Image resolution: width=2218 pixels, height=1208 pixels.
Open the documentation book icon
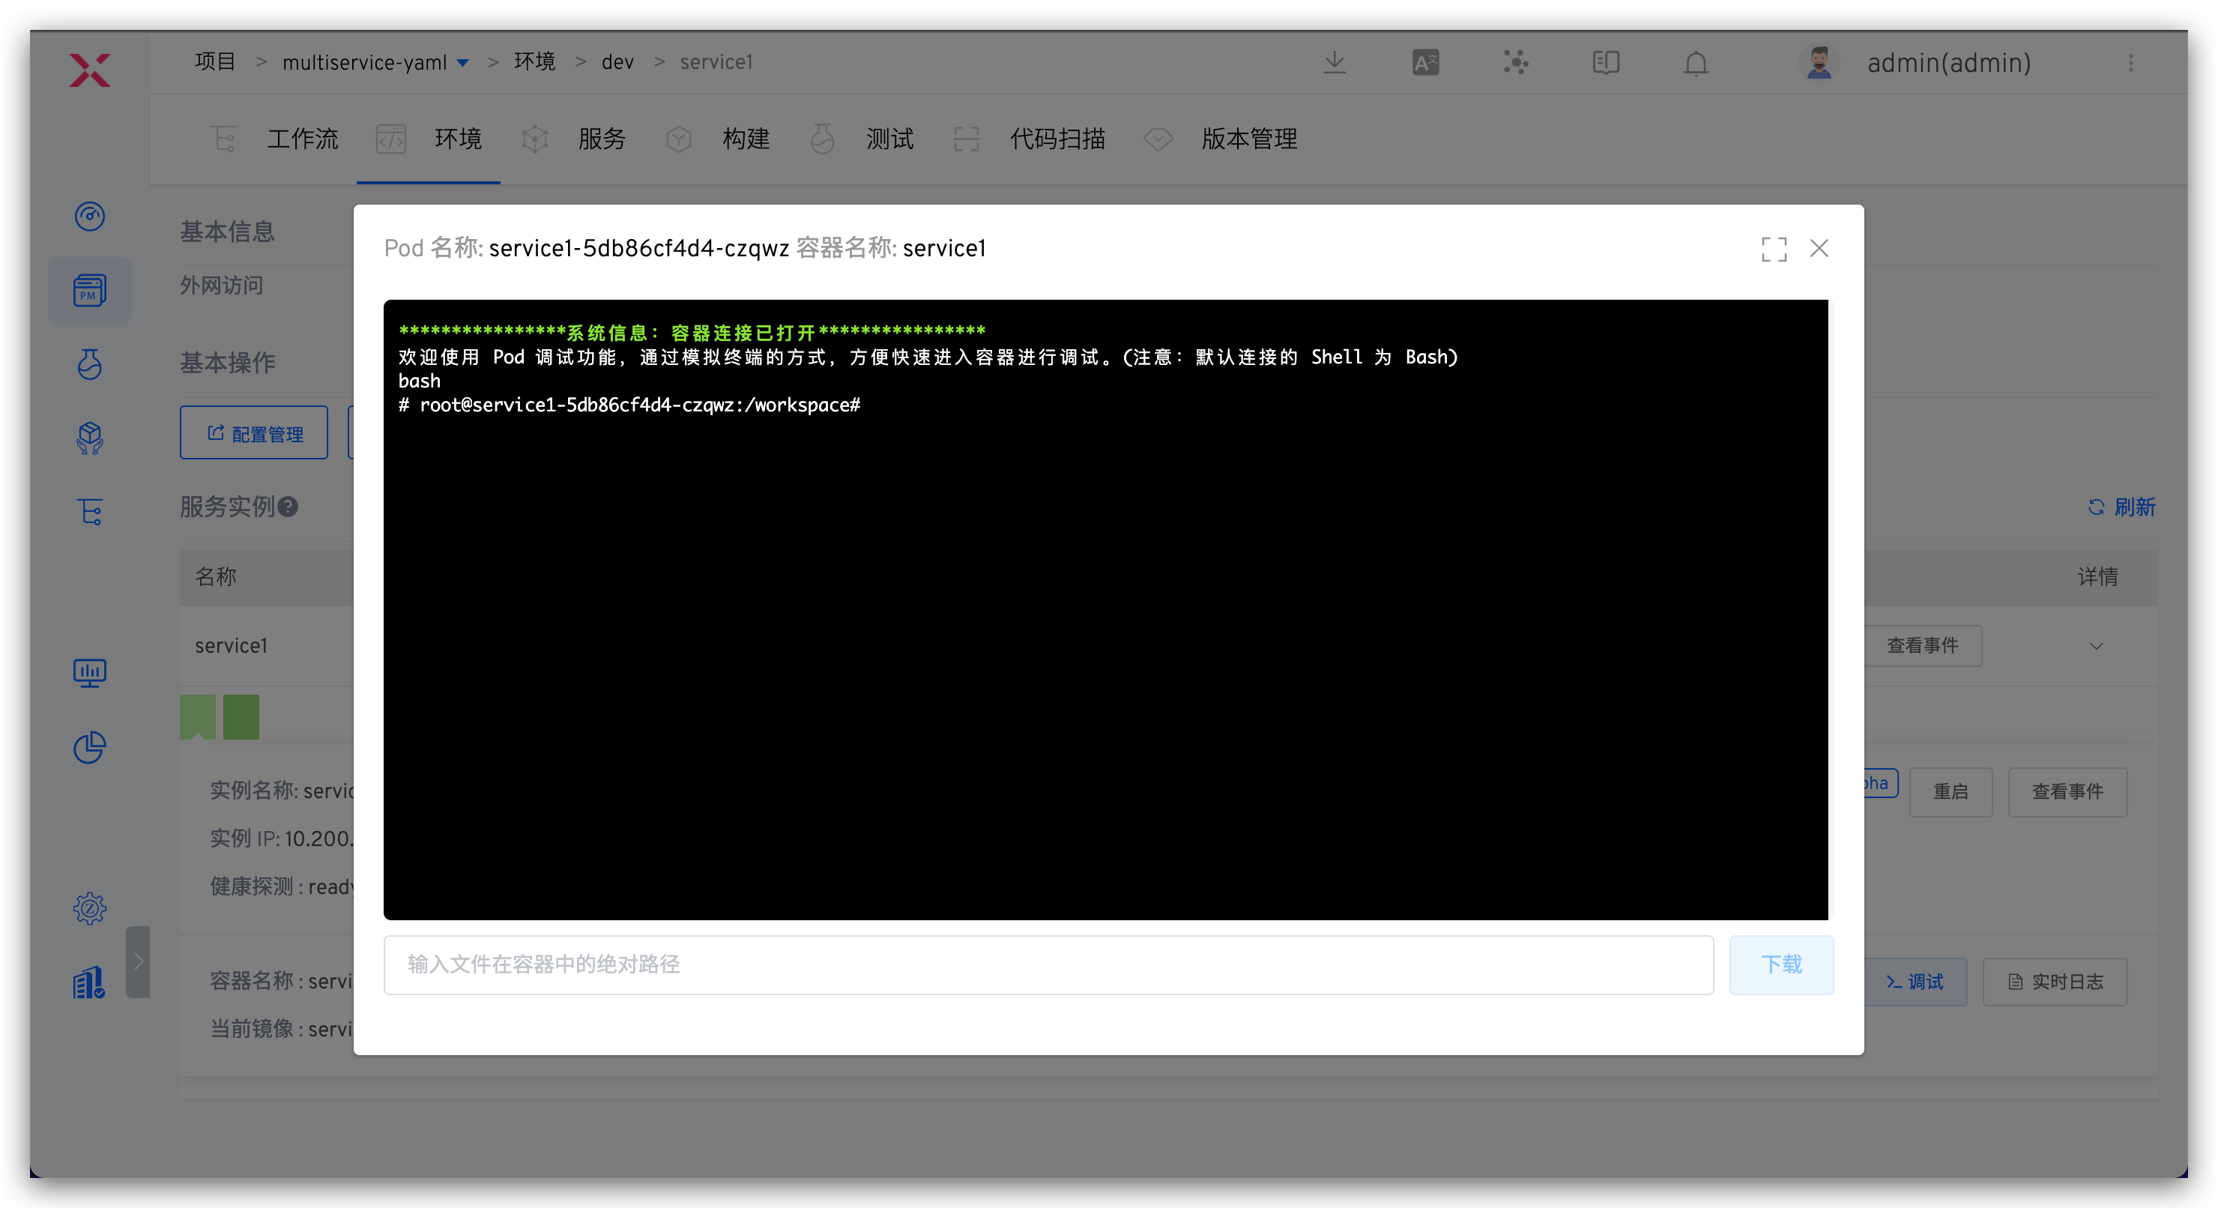pyautogui.click(x=1605, y=63)
